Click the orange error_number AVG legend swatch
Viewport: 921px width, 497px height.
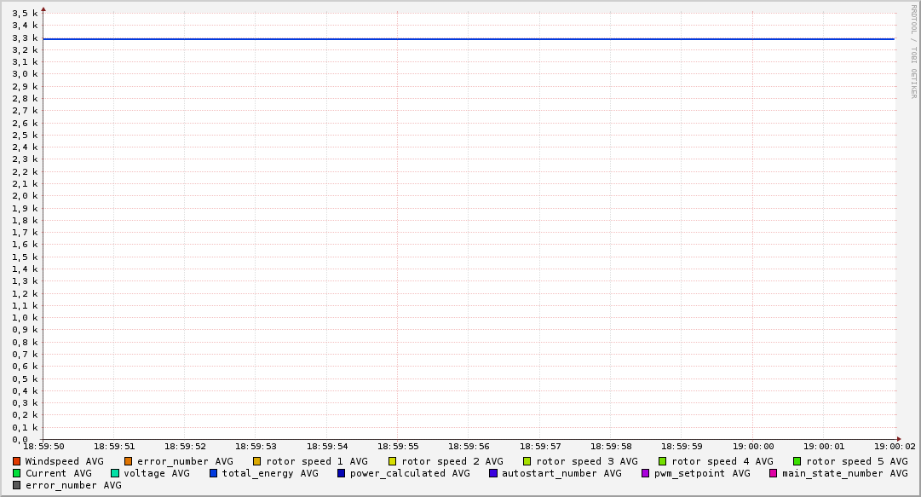129,461
